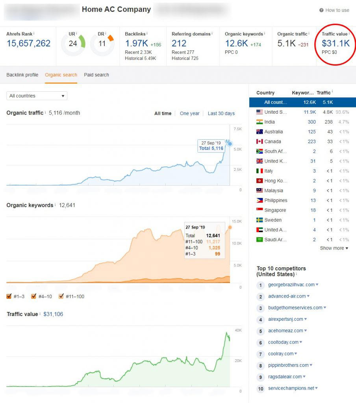
Task: Click the info icon next to DR
Action: tap(106, 33)
